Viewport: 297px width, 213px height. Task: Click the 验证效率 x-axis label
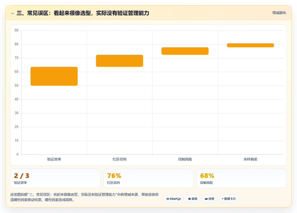pyautogui.click(x=54, y=159)
